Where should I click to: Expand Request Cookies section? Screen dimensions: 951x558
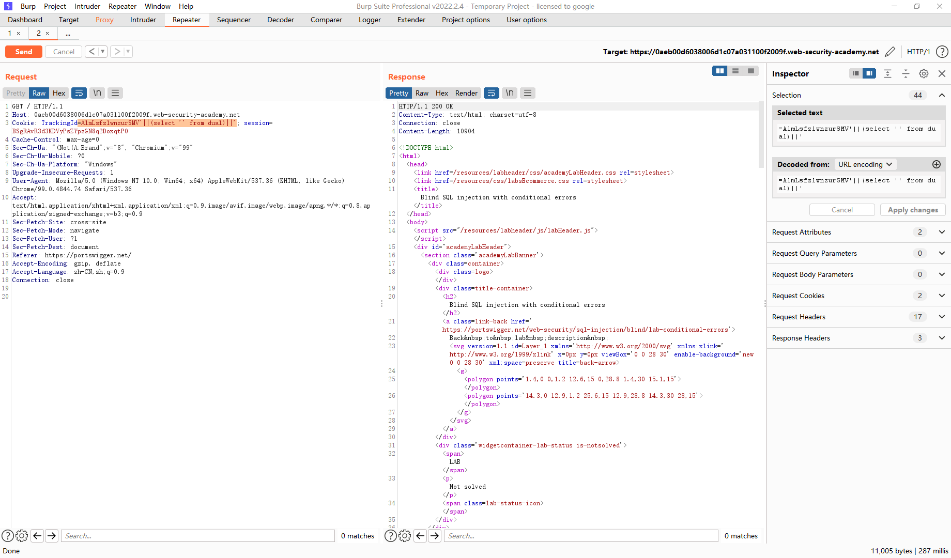(942, 296)
